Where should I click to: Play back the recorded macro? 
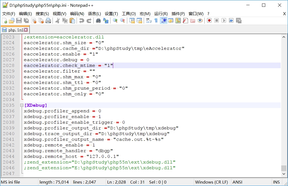point(224,21)
